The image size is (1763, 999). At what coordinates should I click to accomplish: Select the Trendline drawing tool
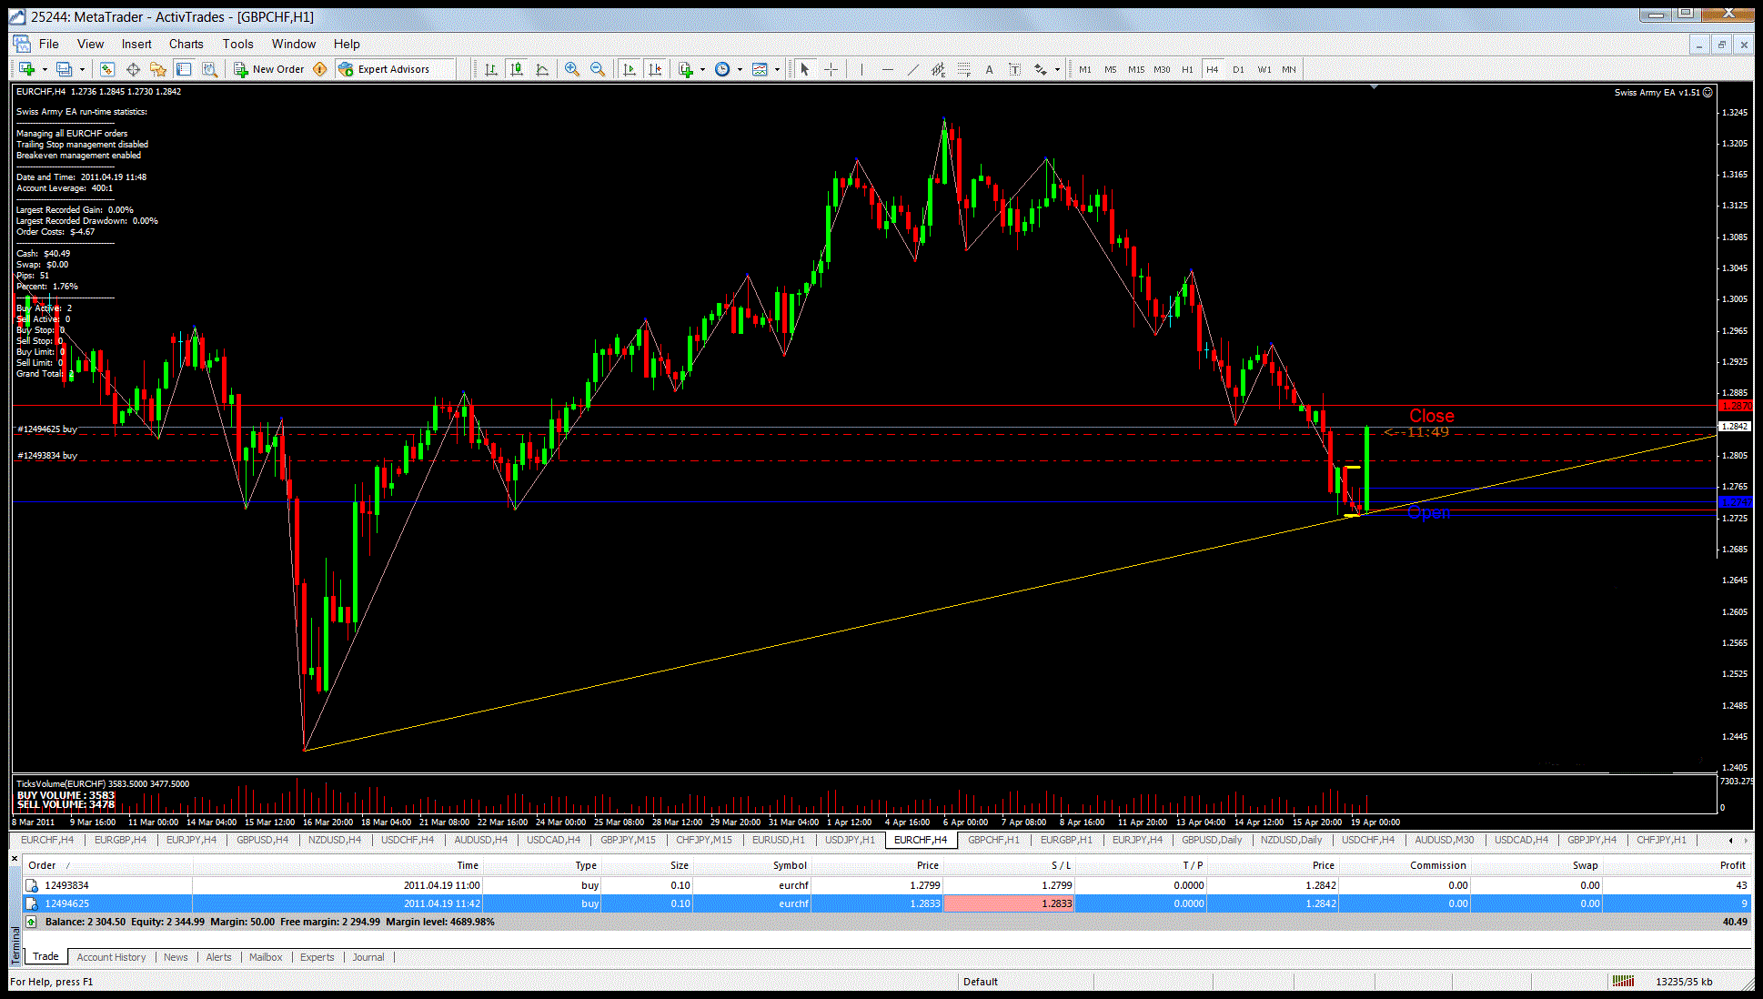click(912, 69)
